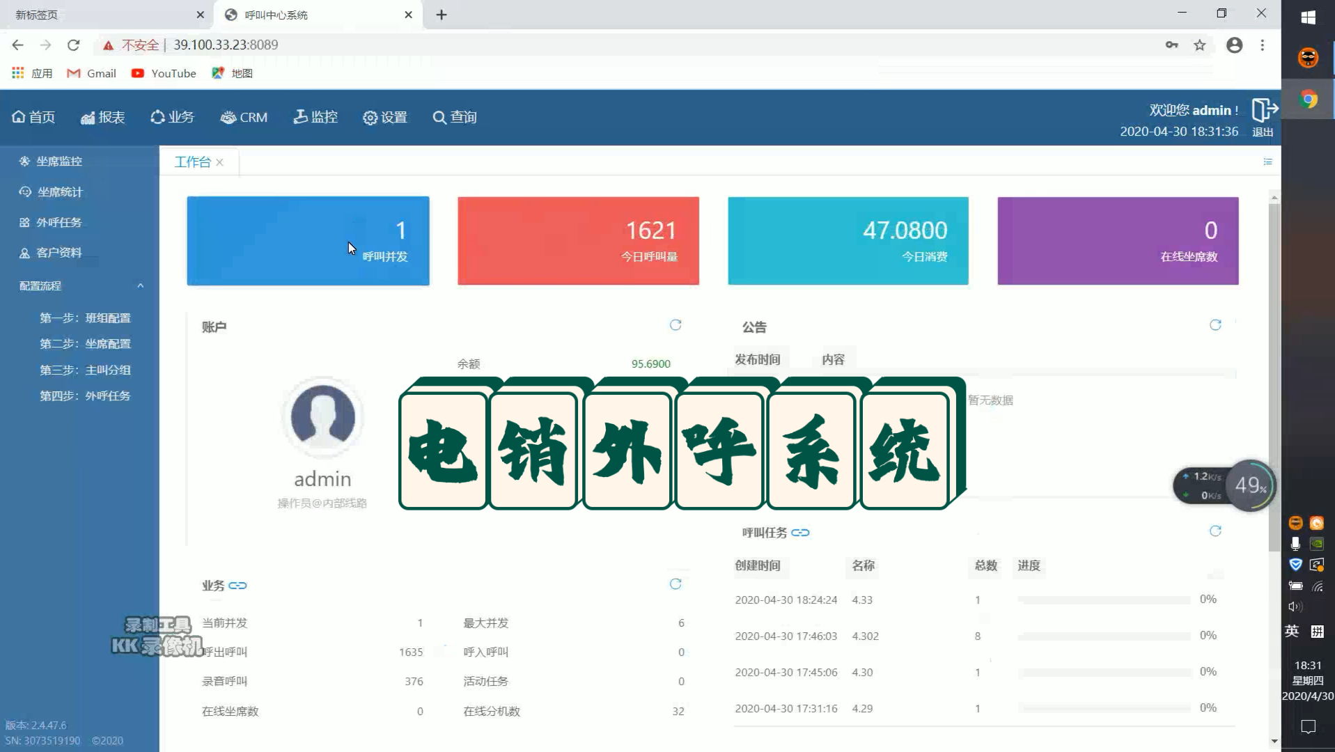Viewport: 1335px width, 752px height.
Task: Refresh the 账户 panel
Action: [676, 325]
